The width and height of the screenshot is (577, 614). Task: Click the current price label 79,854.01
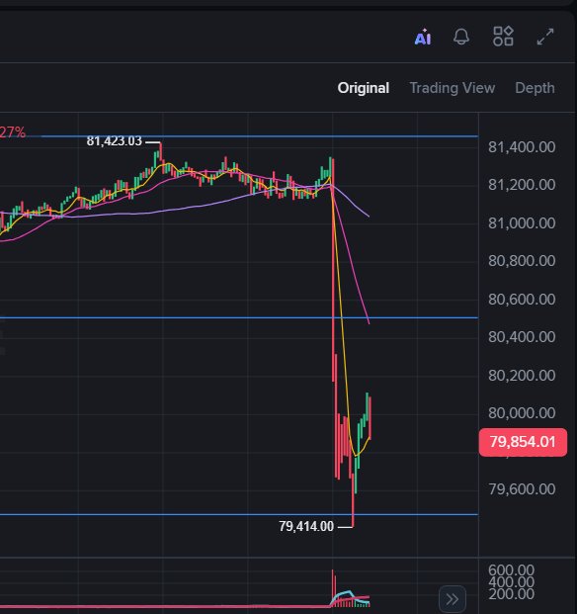523,442
